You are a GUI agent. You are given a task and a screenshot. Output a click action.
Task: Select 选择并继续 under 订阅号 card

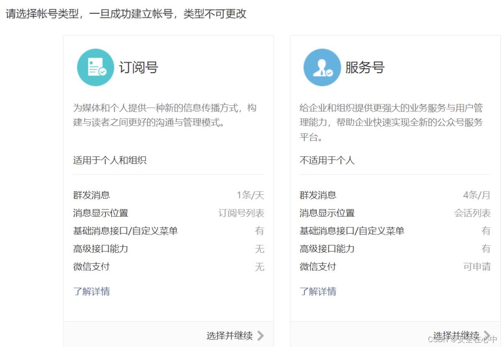230,336
